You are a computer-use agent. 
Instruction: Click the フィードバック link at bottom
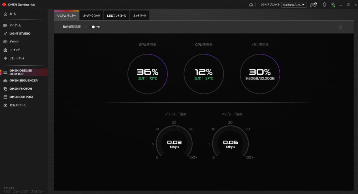tap(20, 192)
